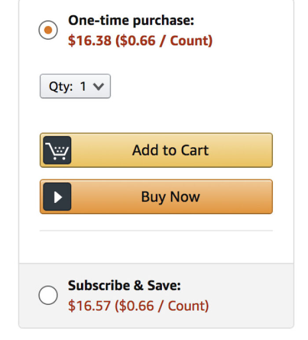The image size is (308, 340).
Task: Click the chevron arrow in Qty selector
Action: tap(99, 87)
